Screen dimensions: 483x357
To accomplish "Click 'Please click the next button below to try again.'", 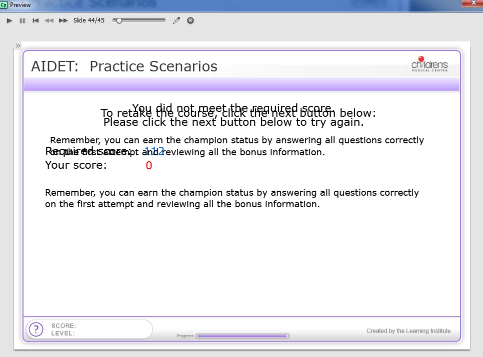I will pyautogui.click(x=233, y=122).
